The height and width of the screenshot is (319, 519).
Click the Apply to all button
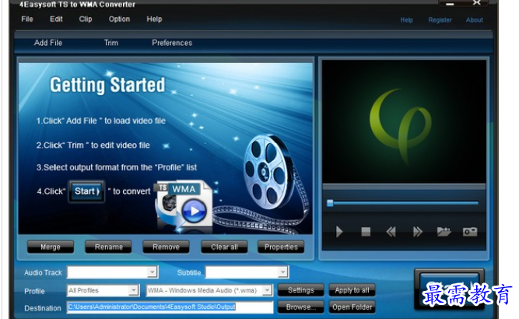point(352,290)
